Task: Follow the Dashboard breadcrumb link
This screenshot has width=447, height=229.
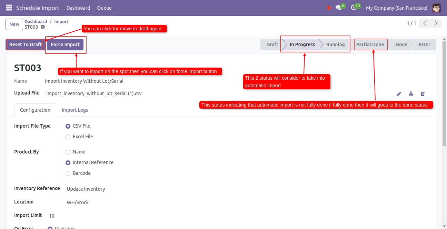Action: (x=36, y=21)
